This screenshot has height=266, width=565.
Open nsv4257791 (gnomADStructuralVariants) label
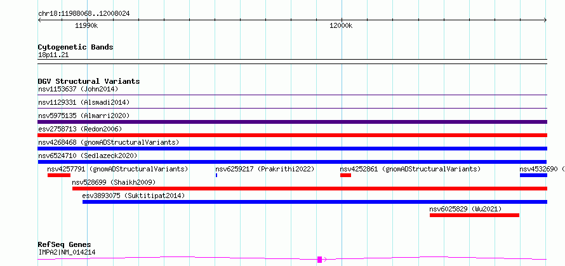[x=117, y=169]
